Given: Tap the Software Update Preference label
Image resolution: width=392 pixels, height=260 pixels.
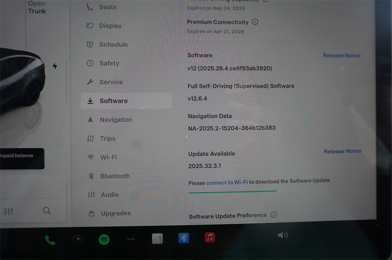Looking at the screenshot, I should [x=228, y=216].
